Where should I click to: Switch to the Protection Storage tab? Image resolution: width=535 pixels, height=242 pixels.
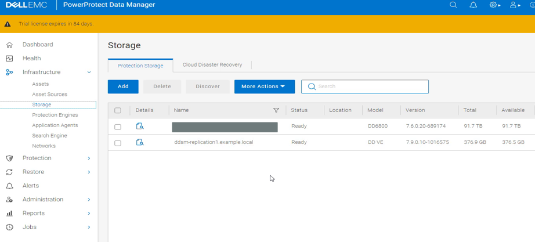(140, 66)
